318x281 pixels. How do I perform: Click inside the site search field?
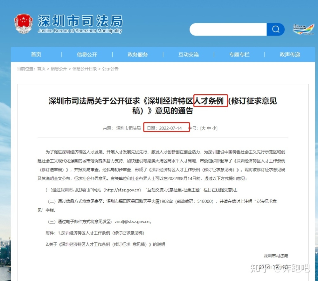coord(228,29)
